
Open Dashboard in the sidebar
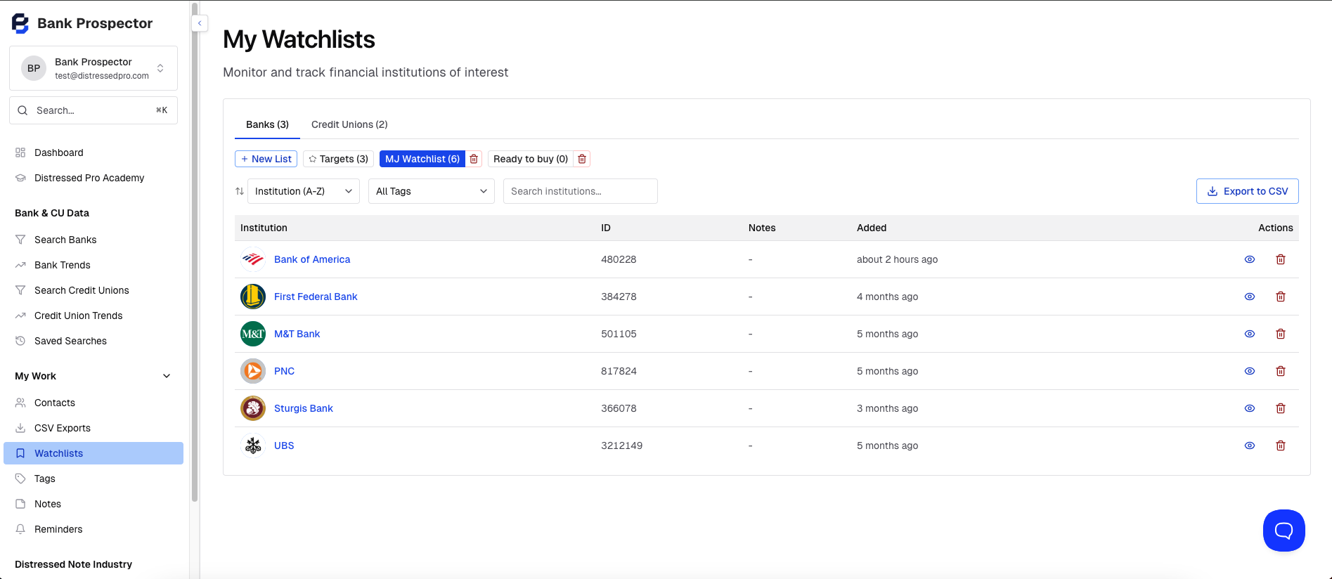tap(93, 152)
